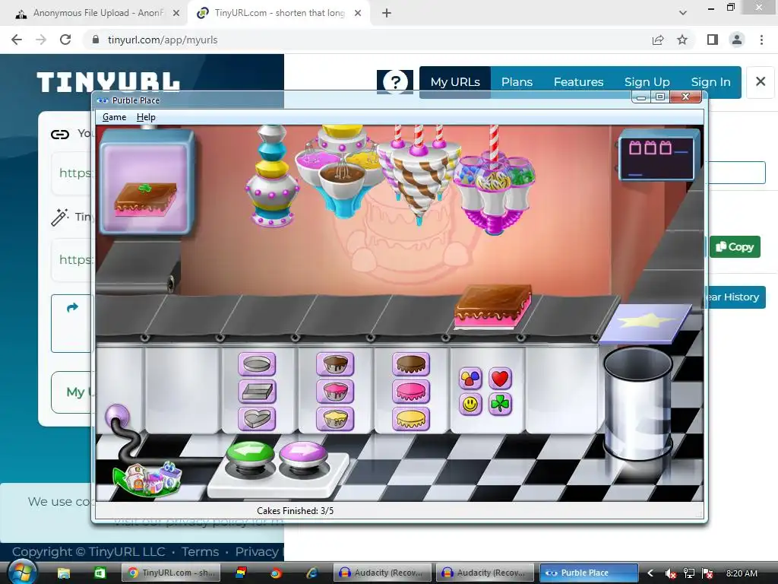
Task: Select the round cake pan shape
Action: pos(257,364)
